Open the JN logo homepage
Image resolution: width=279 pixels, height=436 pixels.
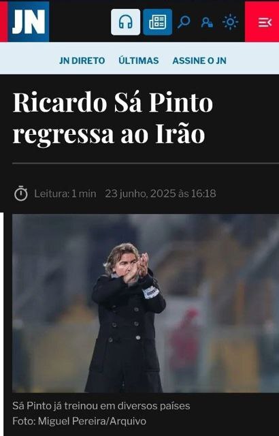[29, 22]
